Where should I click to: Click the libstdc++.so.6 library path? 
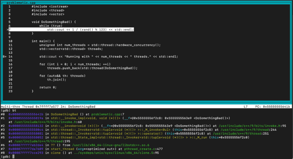(x=111, y=145)
